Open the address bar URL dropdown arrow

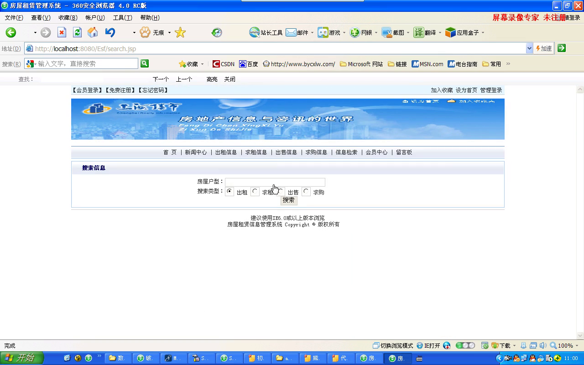pos(529,48)
